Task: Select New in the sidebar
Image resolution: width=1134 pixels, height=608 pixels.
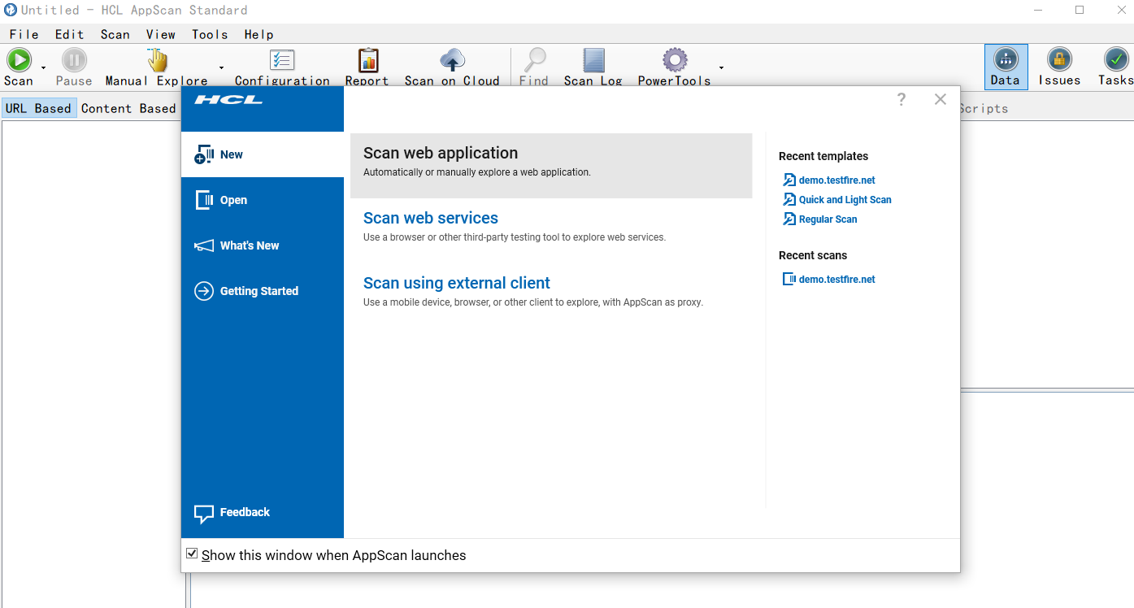Action: [x=263, y=154]
